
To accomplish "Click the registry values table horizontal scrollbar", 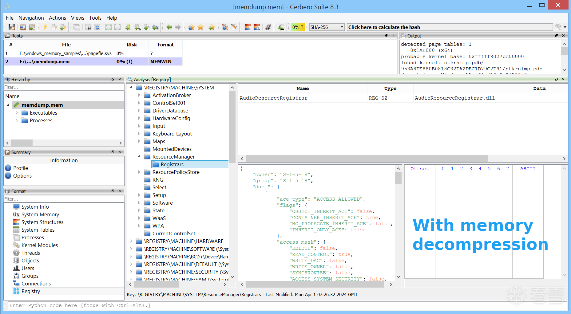I will 403,159.
